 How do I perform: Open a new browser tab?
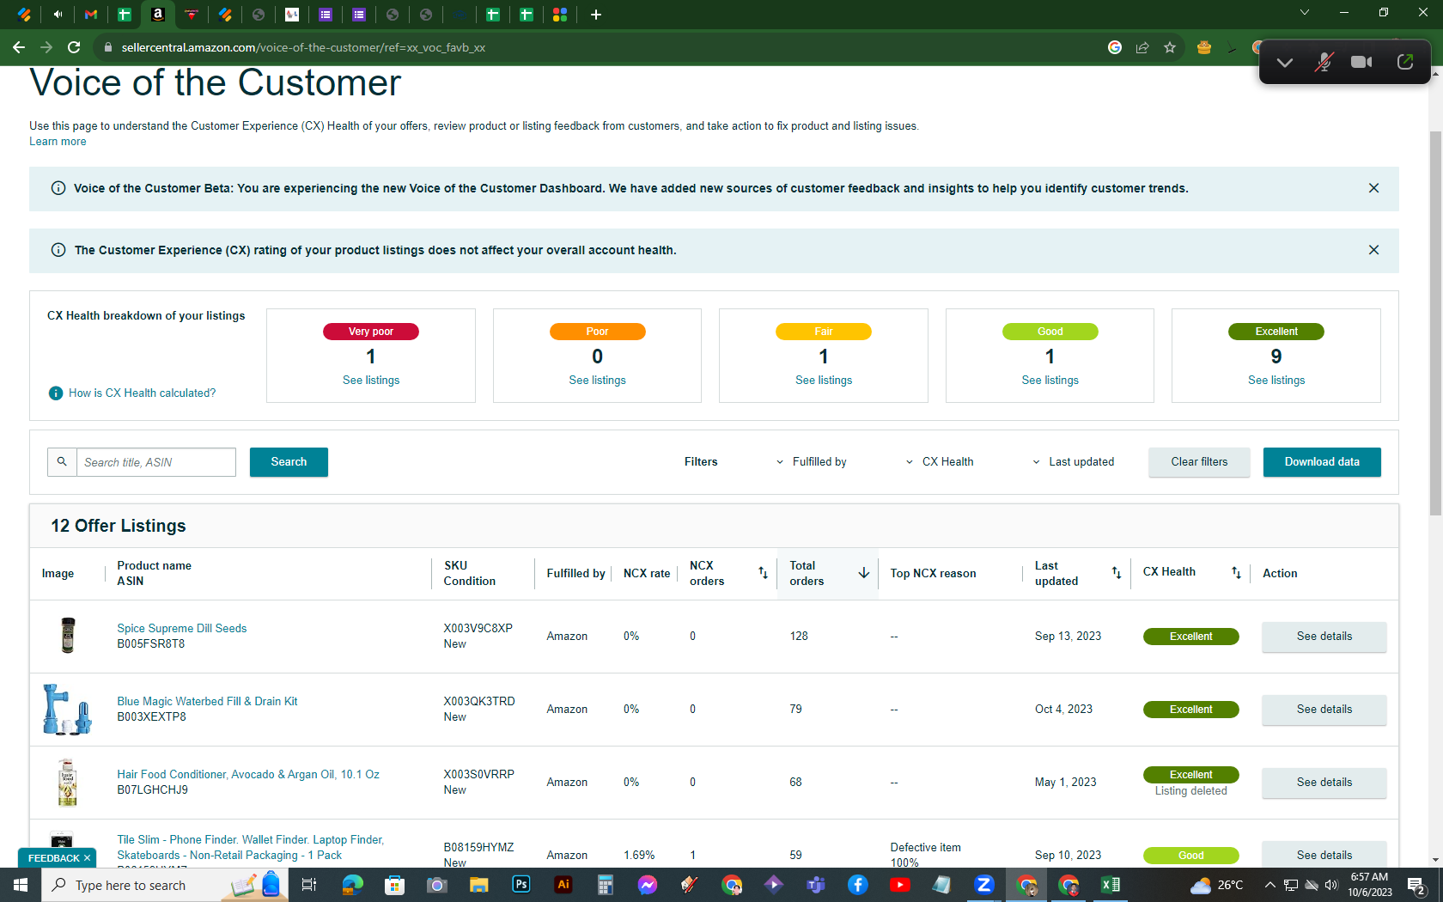[596, 15]
